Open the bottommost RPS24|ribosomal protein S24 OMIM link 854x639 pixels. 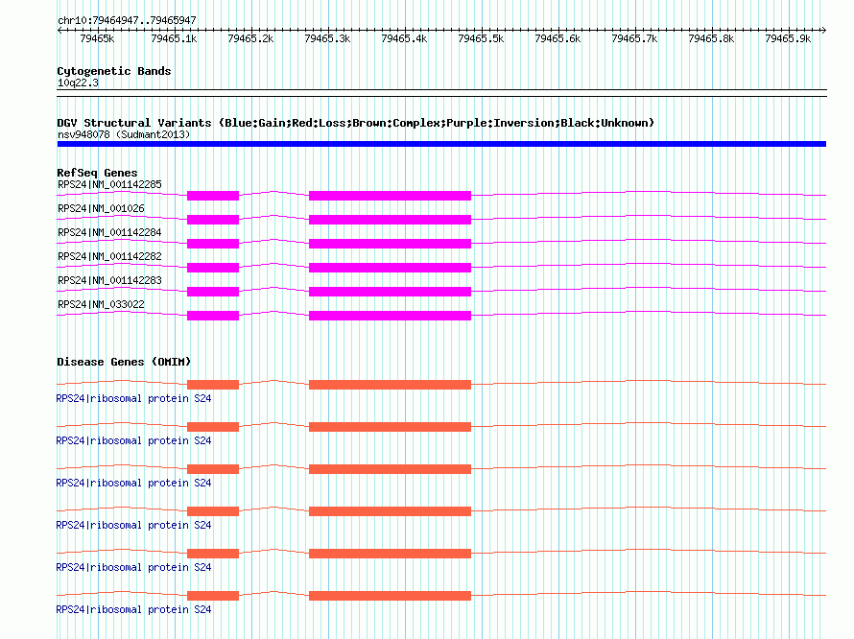133,609
